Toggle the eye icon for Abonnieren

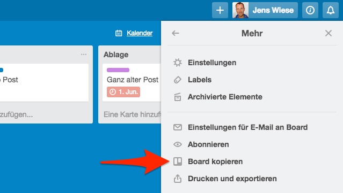178,144
